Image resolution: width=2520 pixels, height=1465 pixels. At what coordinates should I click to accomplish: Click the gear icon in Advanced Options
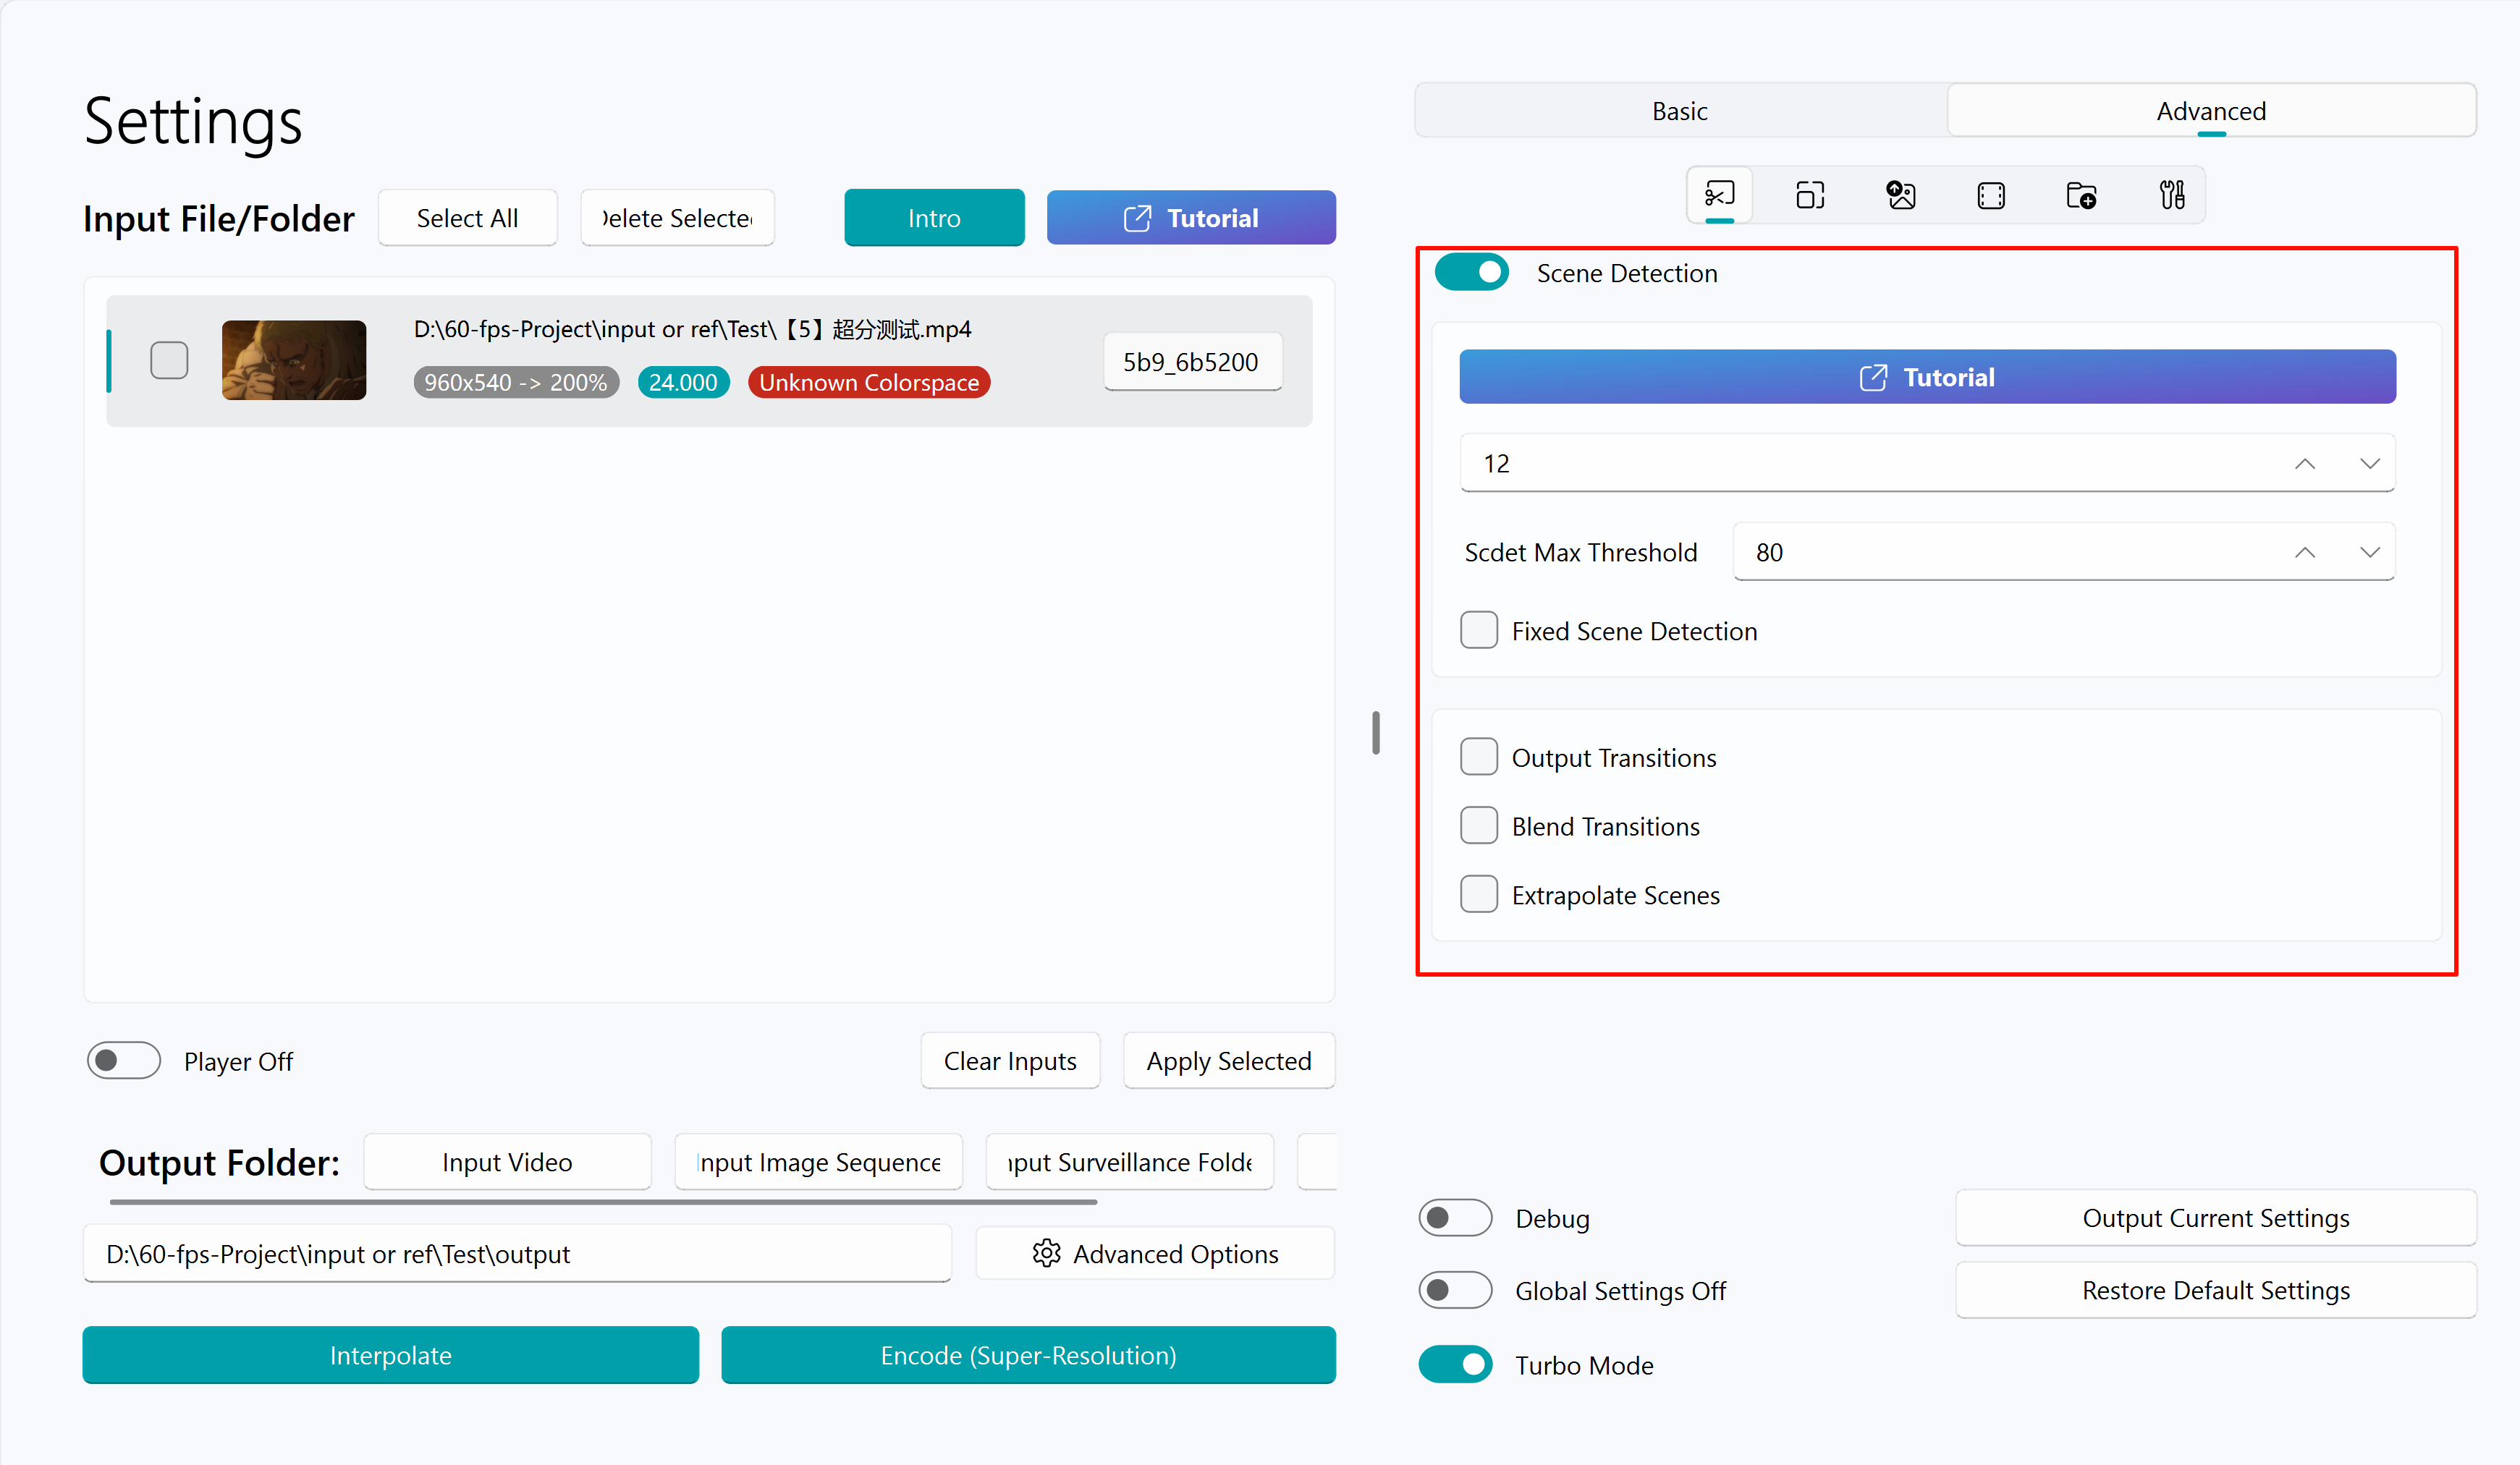1046,1253
